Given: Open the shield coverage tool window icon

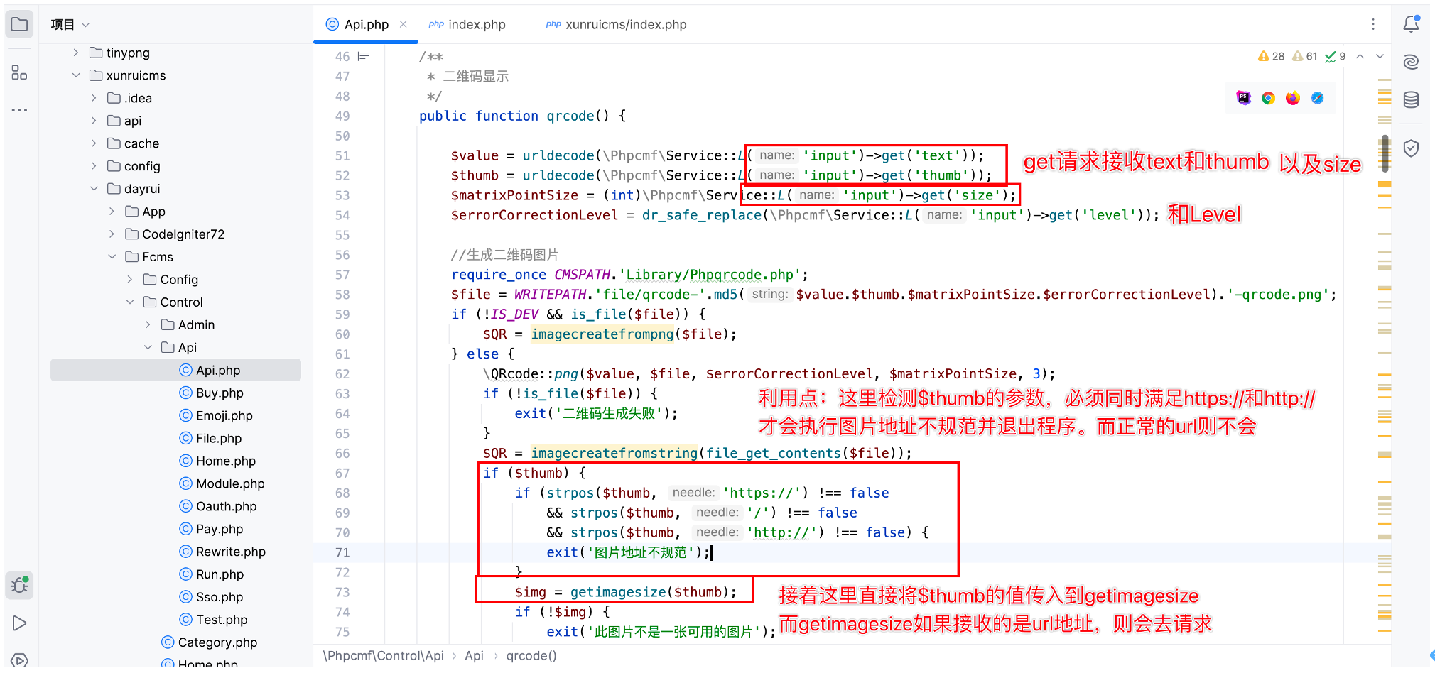Looking at the screenshot, I should point(1411,148).
